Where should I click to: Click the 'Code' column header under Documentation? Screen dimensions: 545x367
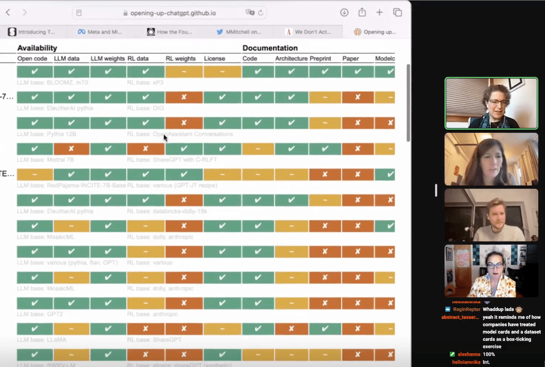(250, 58)
